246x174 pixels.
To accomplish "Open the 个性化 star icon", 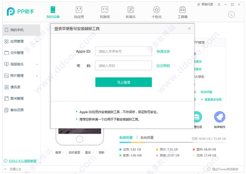I will click(x=157, y=10).
